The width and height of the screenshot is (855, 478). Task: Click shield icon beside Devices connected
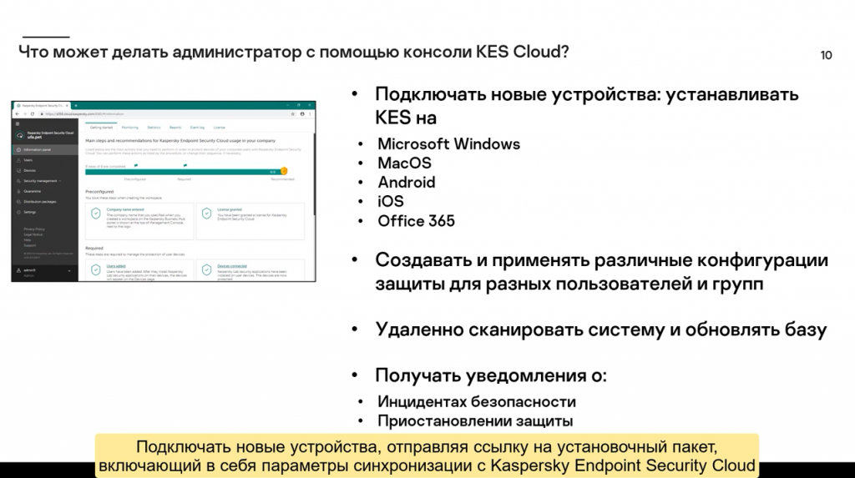207,269
